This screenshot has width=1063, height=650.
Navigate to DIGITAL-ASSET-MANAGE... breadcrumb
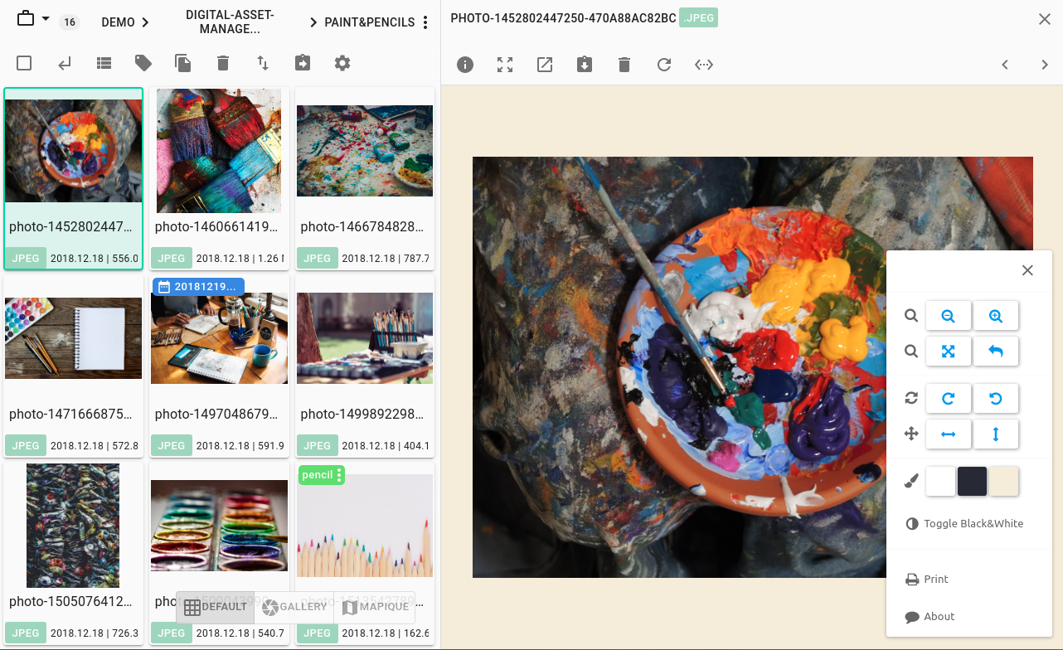pyautogui.click(x=230, y=22)
